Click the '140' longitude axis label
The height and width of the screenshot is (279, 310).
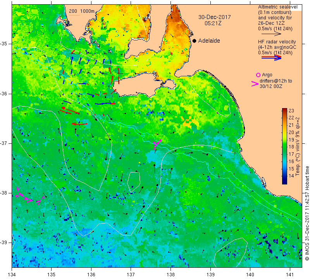pos(250,274)
